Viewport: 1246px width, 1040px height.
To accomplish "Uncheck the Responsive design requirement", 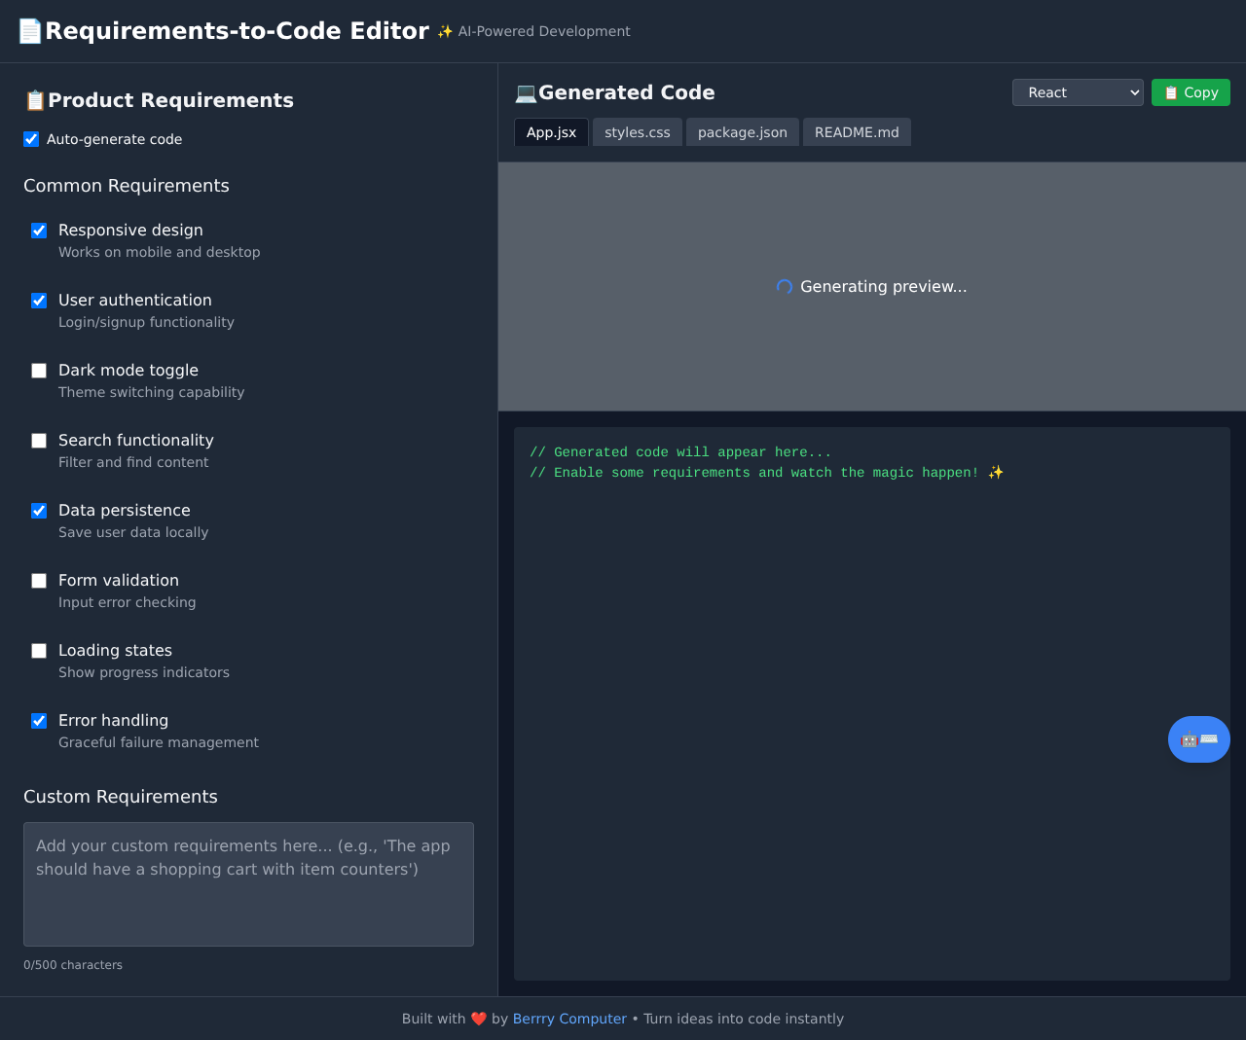I will [x=39, y=231].
